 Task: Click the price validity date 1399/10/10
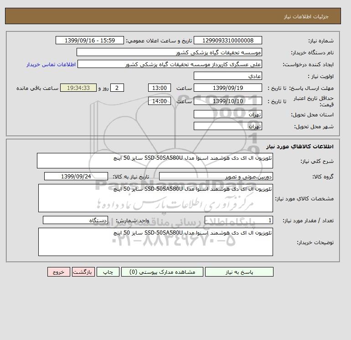tap(227, 101)
